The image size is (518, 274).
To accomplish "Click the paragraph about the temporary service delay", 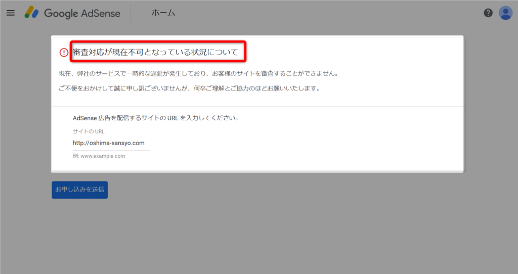I will pyautogui.click(x=198, y=74).
